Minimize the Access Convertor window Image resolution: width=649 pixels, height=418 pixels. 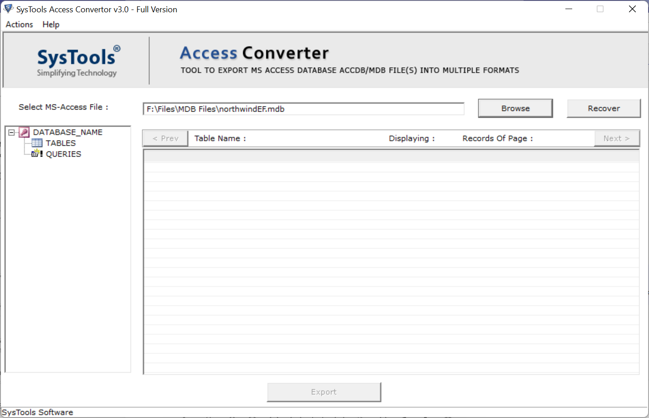pos(569,9)
